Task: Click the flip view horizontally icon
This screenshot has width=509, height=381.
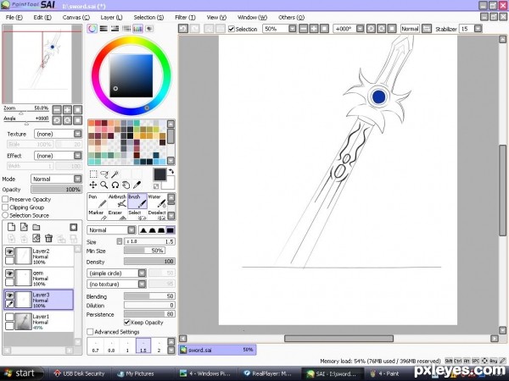Action: tap(427, 29)
